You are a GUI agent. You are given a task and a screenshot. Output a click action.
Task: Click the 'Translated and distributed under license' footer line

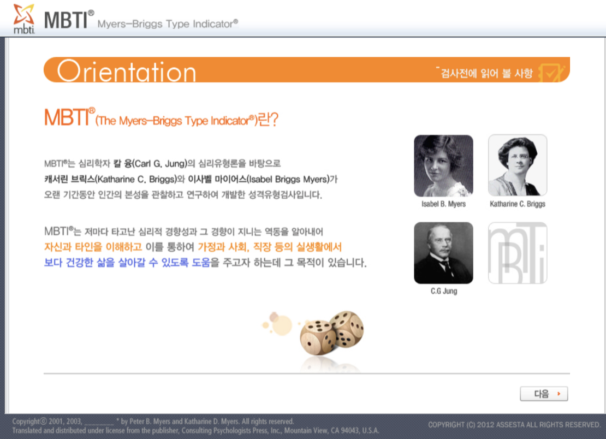195,430
